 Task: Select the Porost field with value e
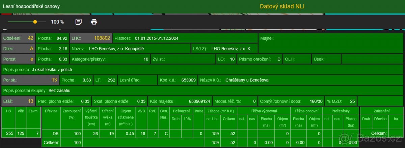point(18,59)
